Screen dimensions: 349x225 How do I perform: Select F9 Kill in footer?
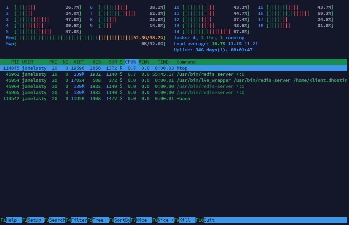[185, 220]
